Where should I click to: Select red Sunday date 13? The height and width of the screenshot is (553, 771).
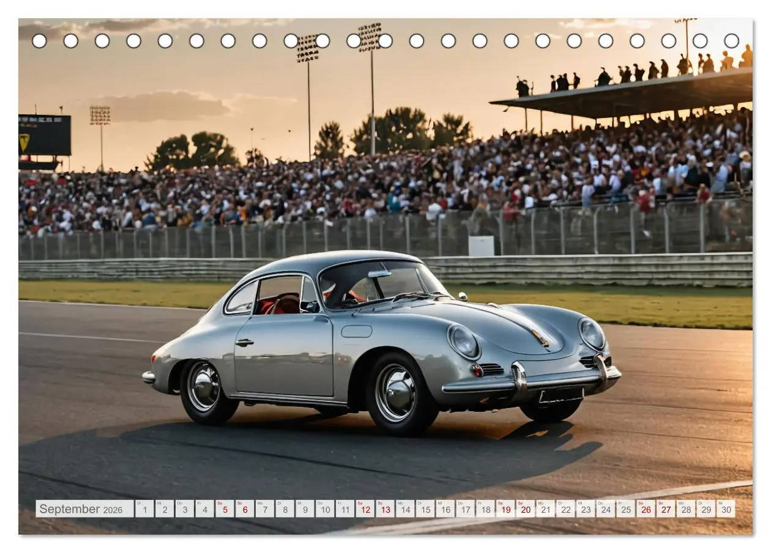click(385, 509)
